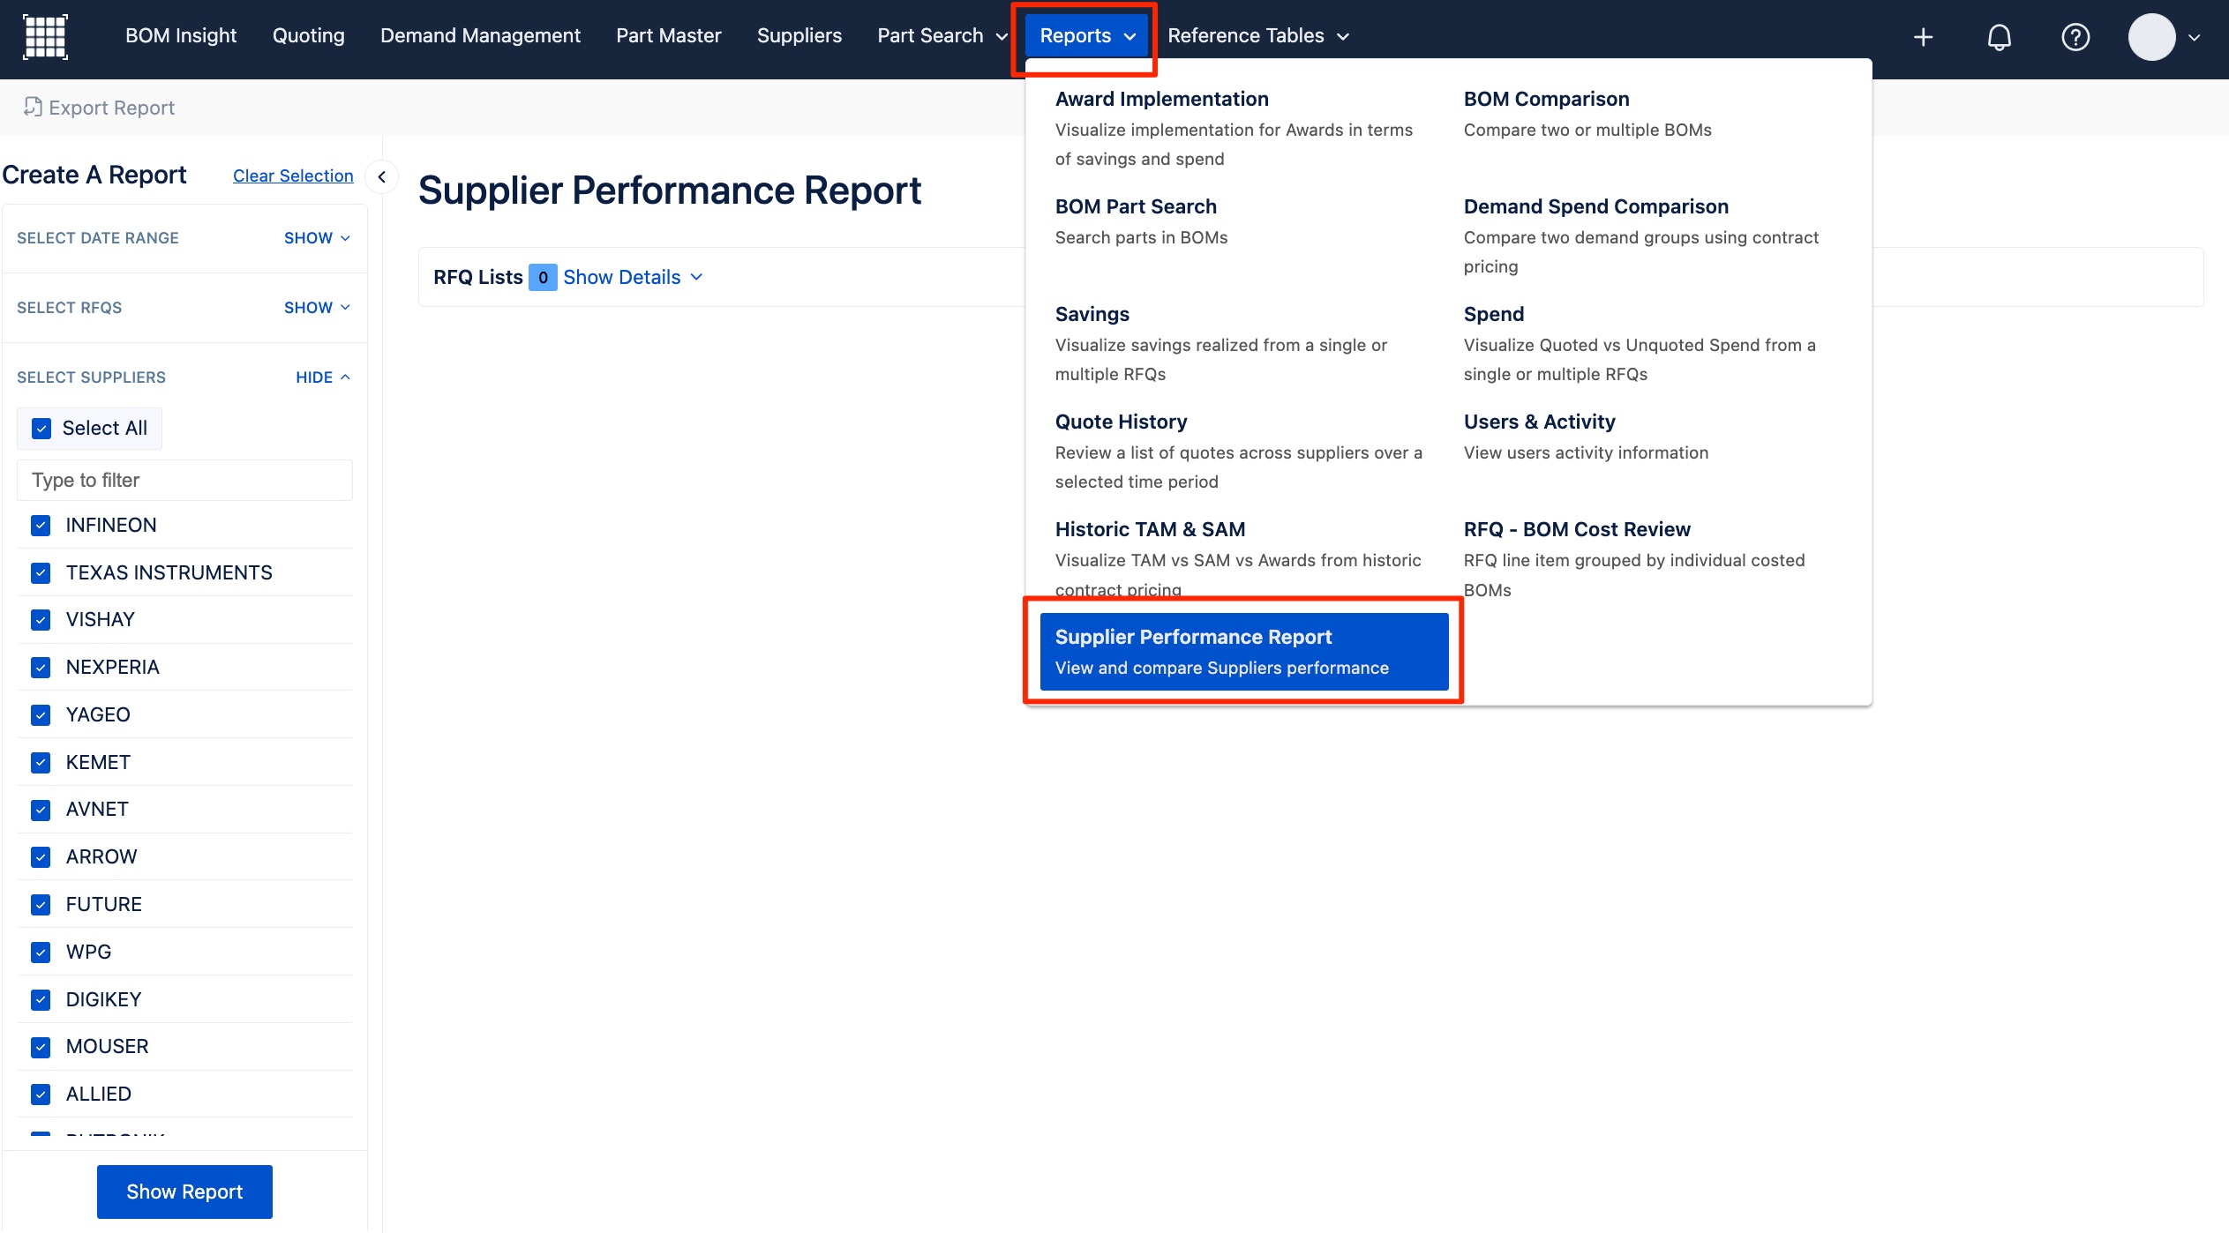Toggle the Select All checkbox
This screenshot has width=2229, height=1233.
pyautogui.click(x=41, y=429)
